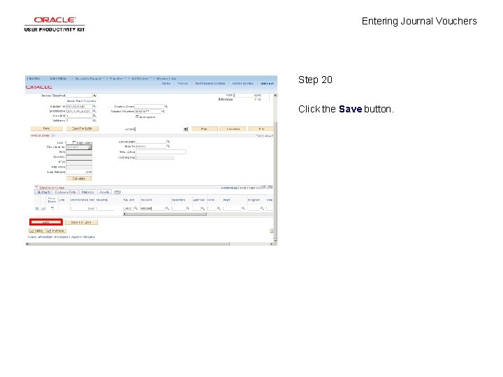Click into the Invoice Received date field
503x377 pixels.
79,96
